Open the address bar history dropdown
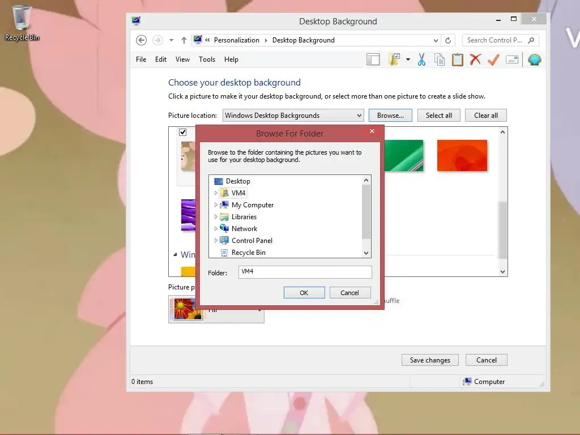Image resolution: width=580 pixels, height=435 pixels. click(x=436, y=40)
